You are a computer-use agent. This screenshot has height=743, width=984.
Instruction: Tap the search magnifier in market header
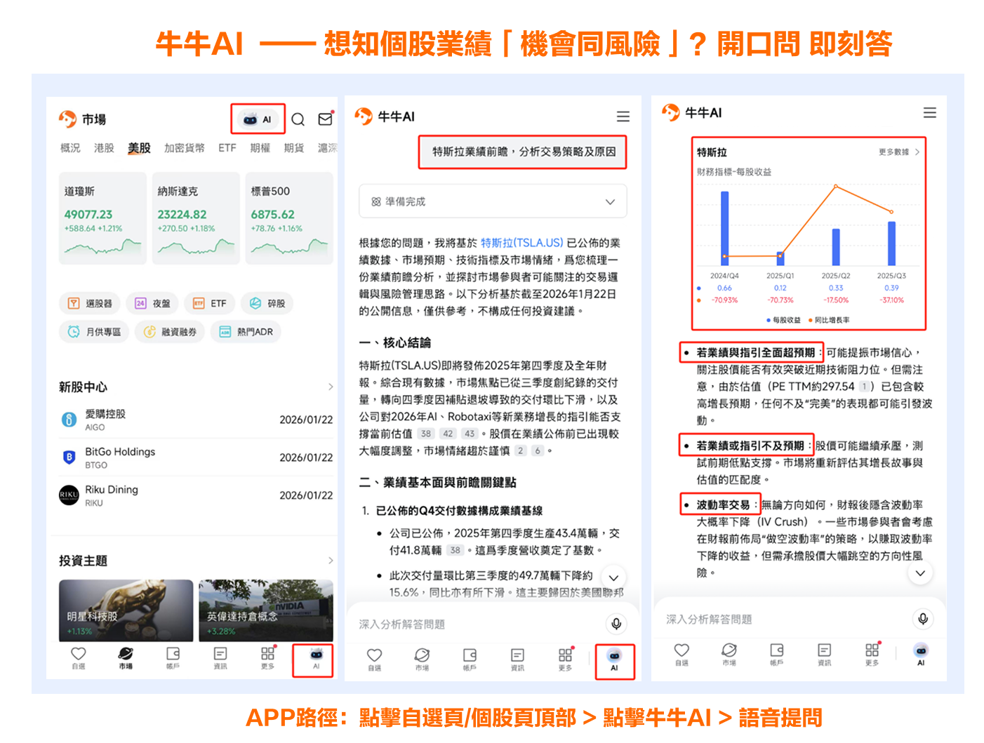coord(298,119)
